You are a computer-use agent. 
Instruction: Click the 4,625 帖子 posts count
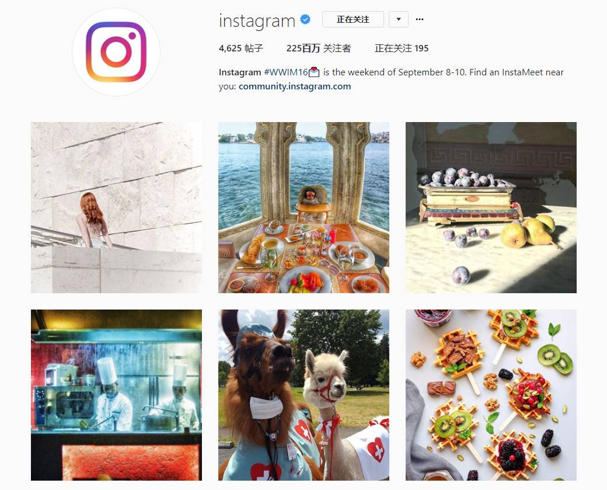pyautogui.click(x=241, y=48)
